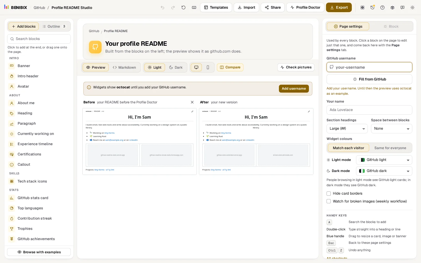Add the Tech stack icons block
This screenshot has height=263, width=421.
point(39,181)
